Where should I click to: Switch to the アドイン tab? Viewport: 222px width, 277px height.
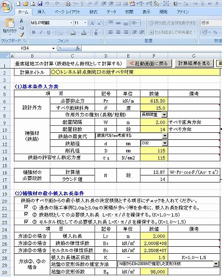(x=182, y=12)
